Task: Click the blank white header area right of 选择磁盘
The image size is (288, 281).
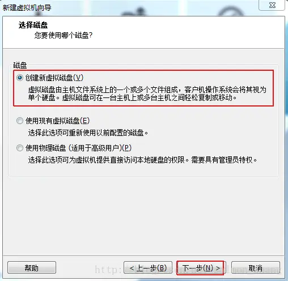Action: 170,31
